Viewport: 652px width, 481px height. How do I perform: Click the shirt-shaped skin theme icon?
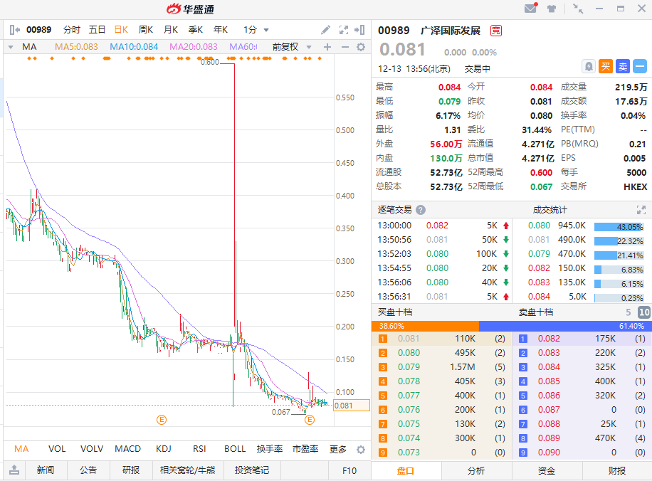552,9
